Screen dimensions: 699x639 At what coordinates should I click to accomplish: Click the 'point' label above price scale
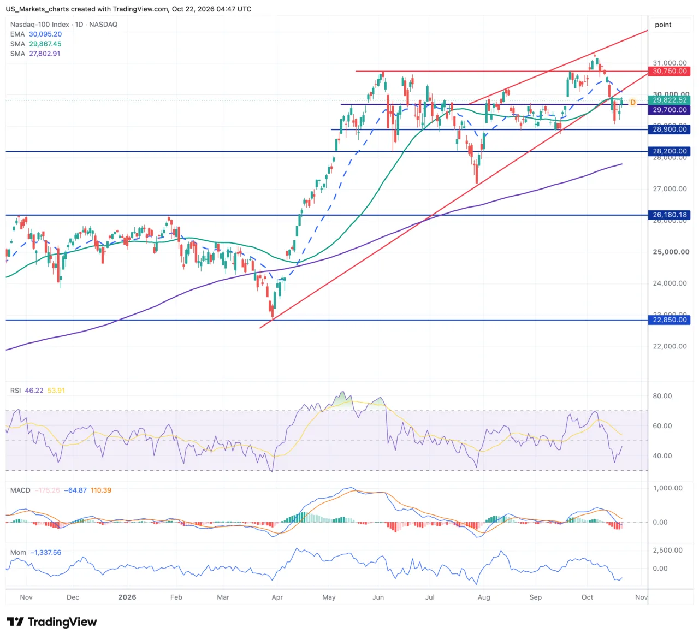tap(663, 25)
